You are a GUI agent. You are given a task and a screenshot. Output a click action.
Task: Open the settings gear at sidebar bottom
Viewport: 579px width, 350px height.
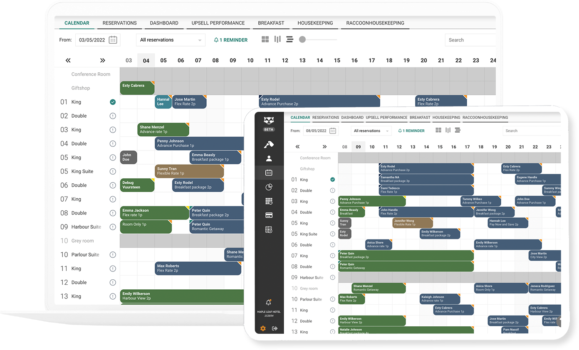[263, 328]
